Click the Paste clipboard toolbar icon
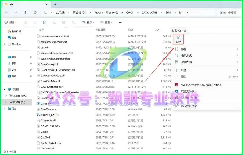The image size is (243, 155). 45,23
